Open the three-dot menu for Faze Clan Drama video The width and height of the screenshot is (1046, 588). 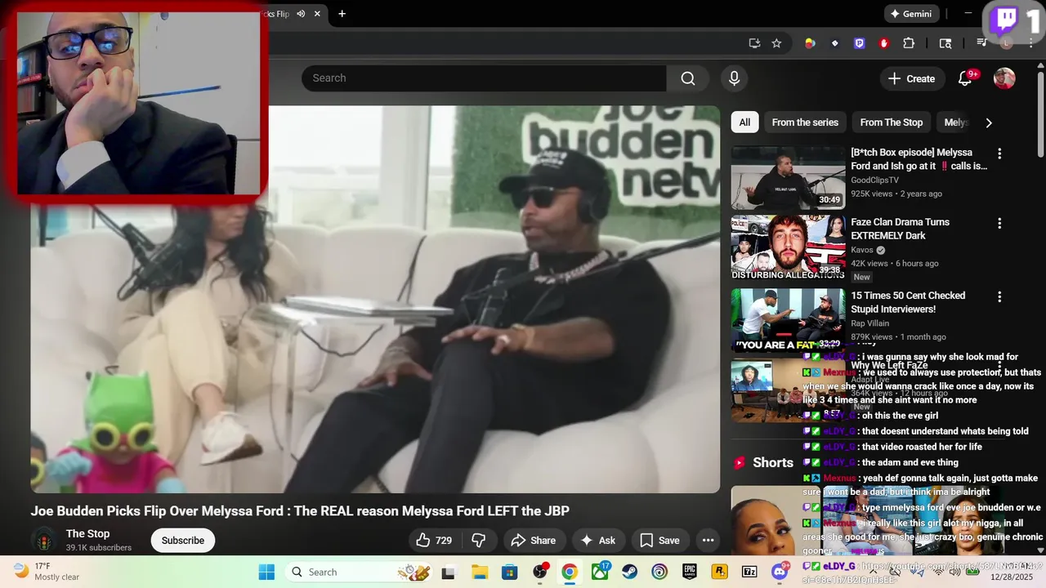(999, 223)
